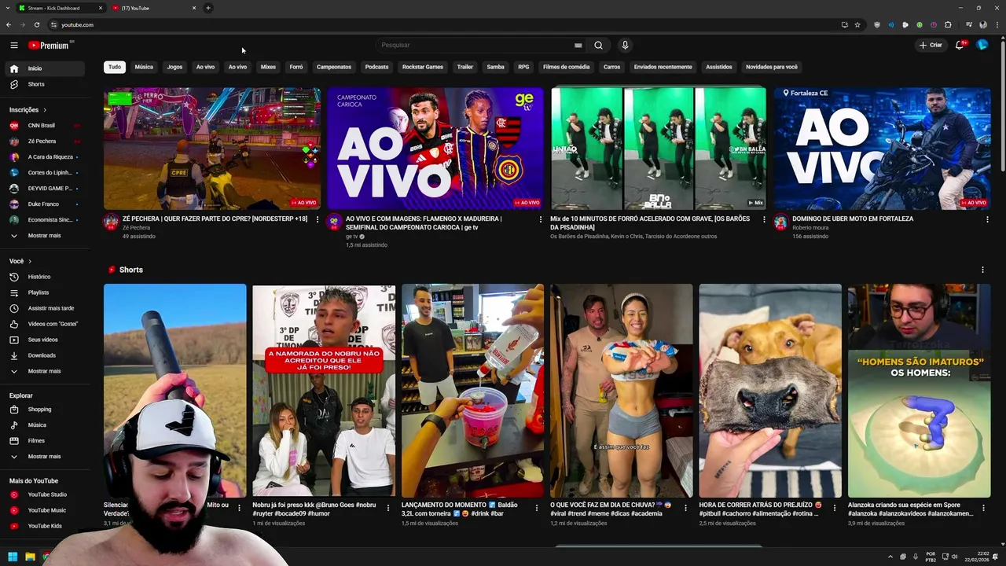
Task: Open more options for Domingo de Uber Moto video
Action: pos(987,219)
